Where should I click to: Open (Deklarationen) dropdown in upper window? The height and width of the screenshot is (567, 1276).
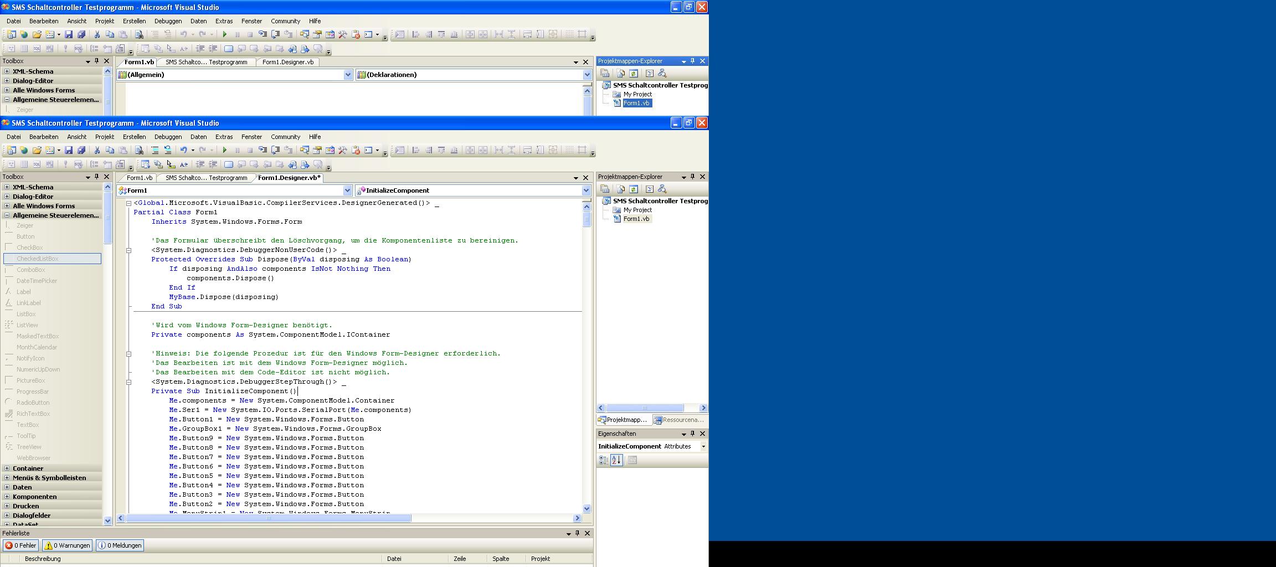click(586, 75)
